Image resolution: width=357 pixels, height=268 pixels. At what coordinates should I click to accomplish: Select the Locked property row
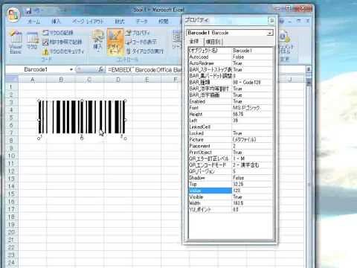[x=231, y=133]
